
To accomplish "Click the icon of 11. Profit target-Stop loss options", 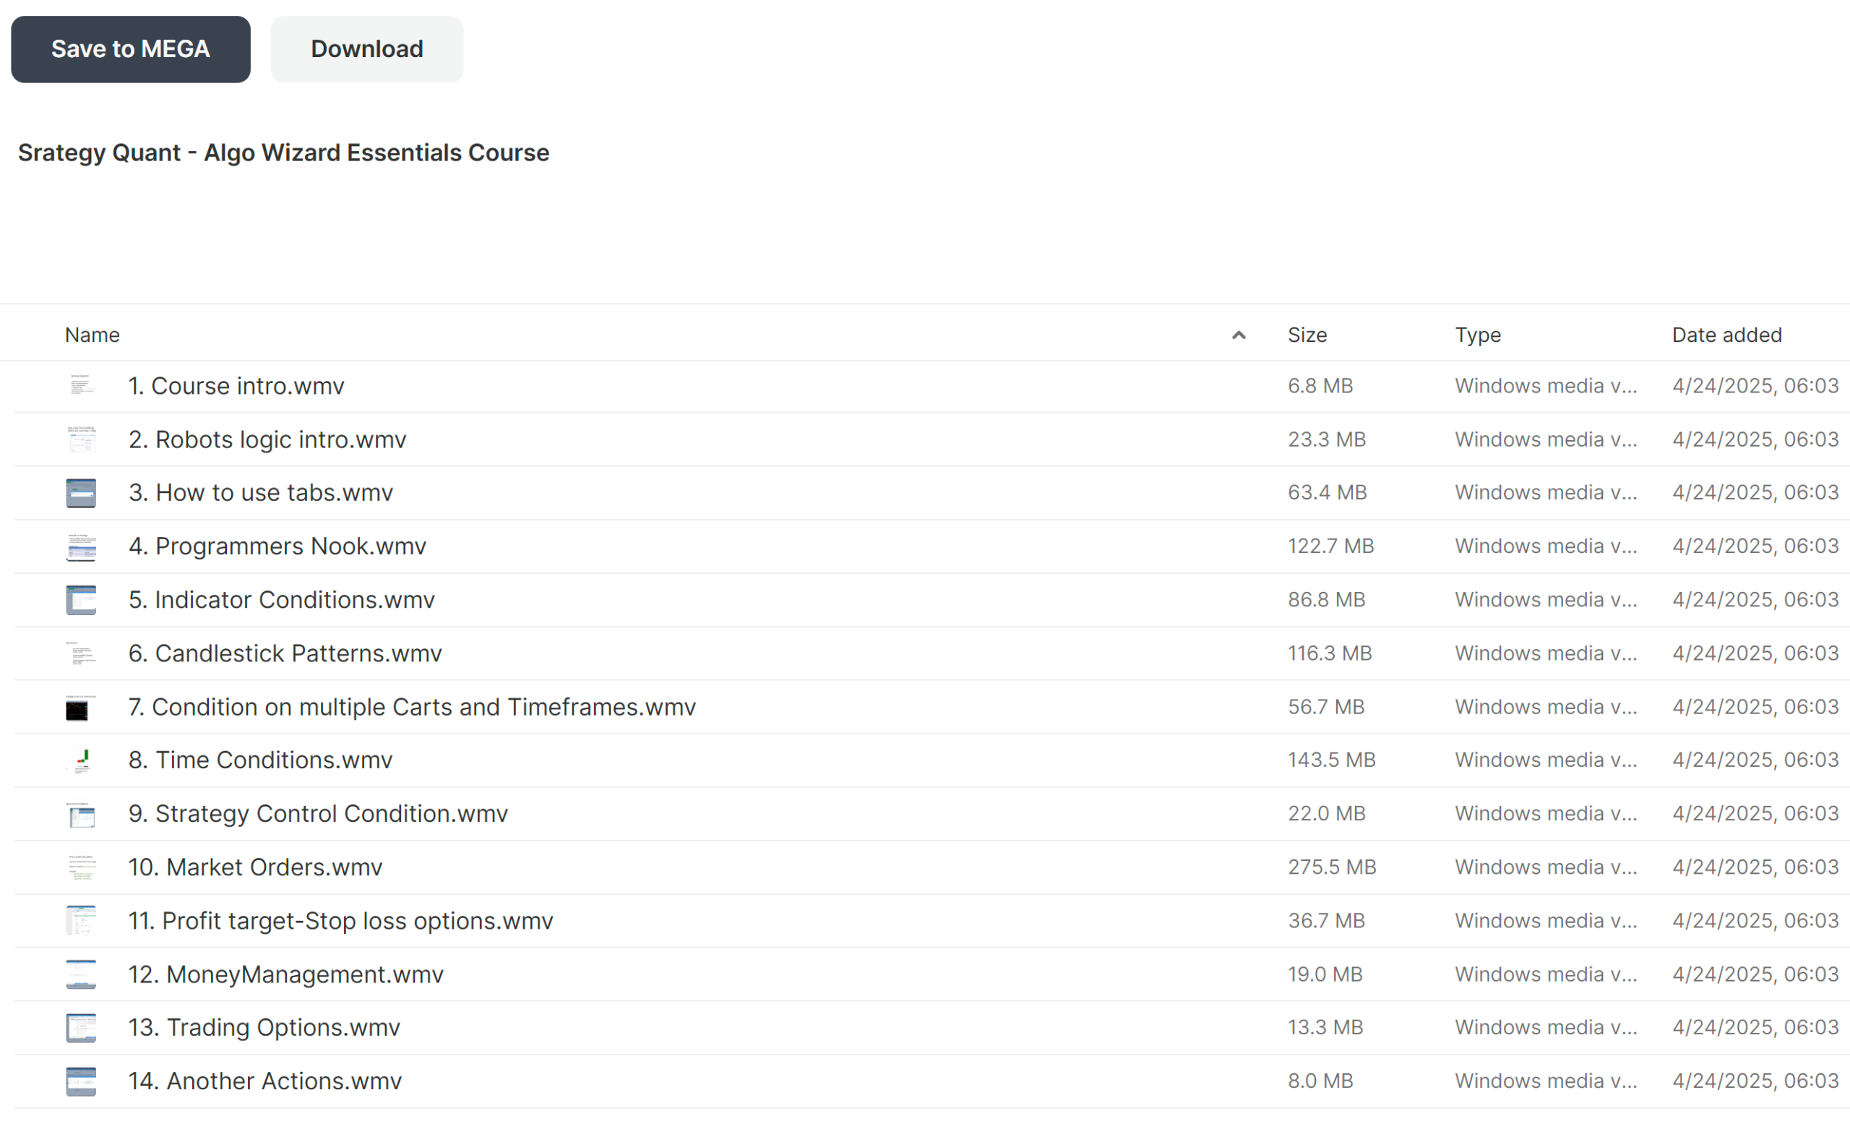I will pyautogui.click(x=81, y=921).
